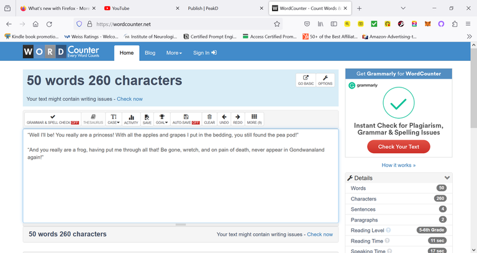
Task: Open the Firefox application menu
Action: tap(468, 24)
